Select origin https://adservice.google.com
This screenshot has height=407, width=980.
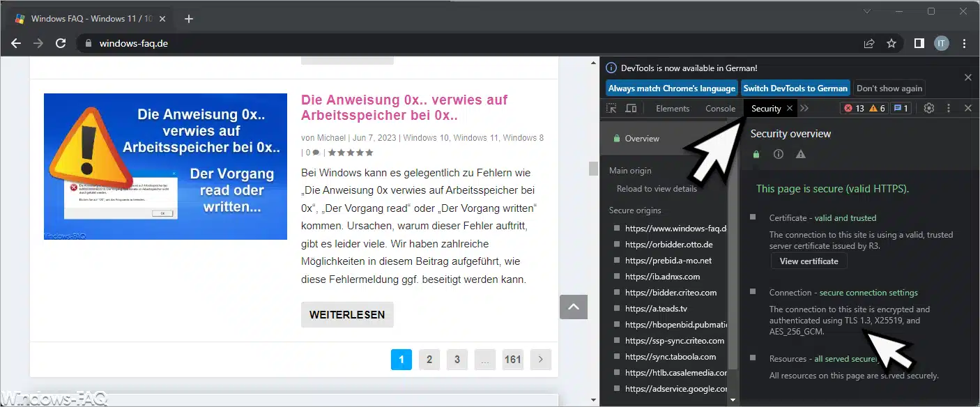click(676, 389)
